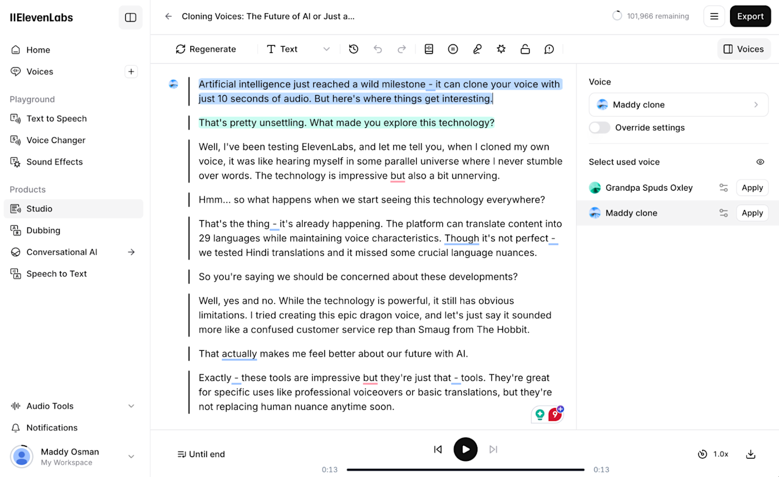Click the Regenerate button

click(x=206, y=49)
